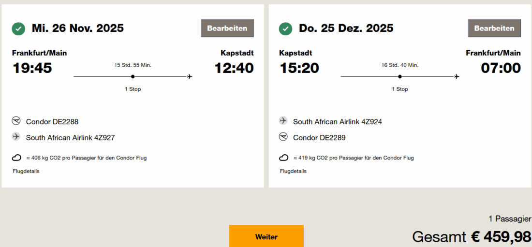Screen dimensions: 532x247
Task: Click the airplane icon next to 4Z924
Action: click(283, 121)
